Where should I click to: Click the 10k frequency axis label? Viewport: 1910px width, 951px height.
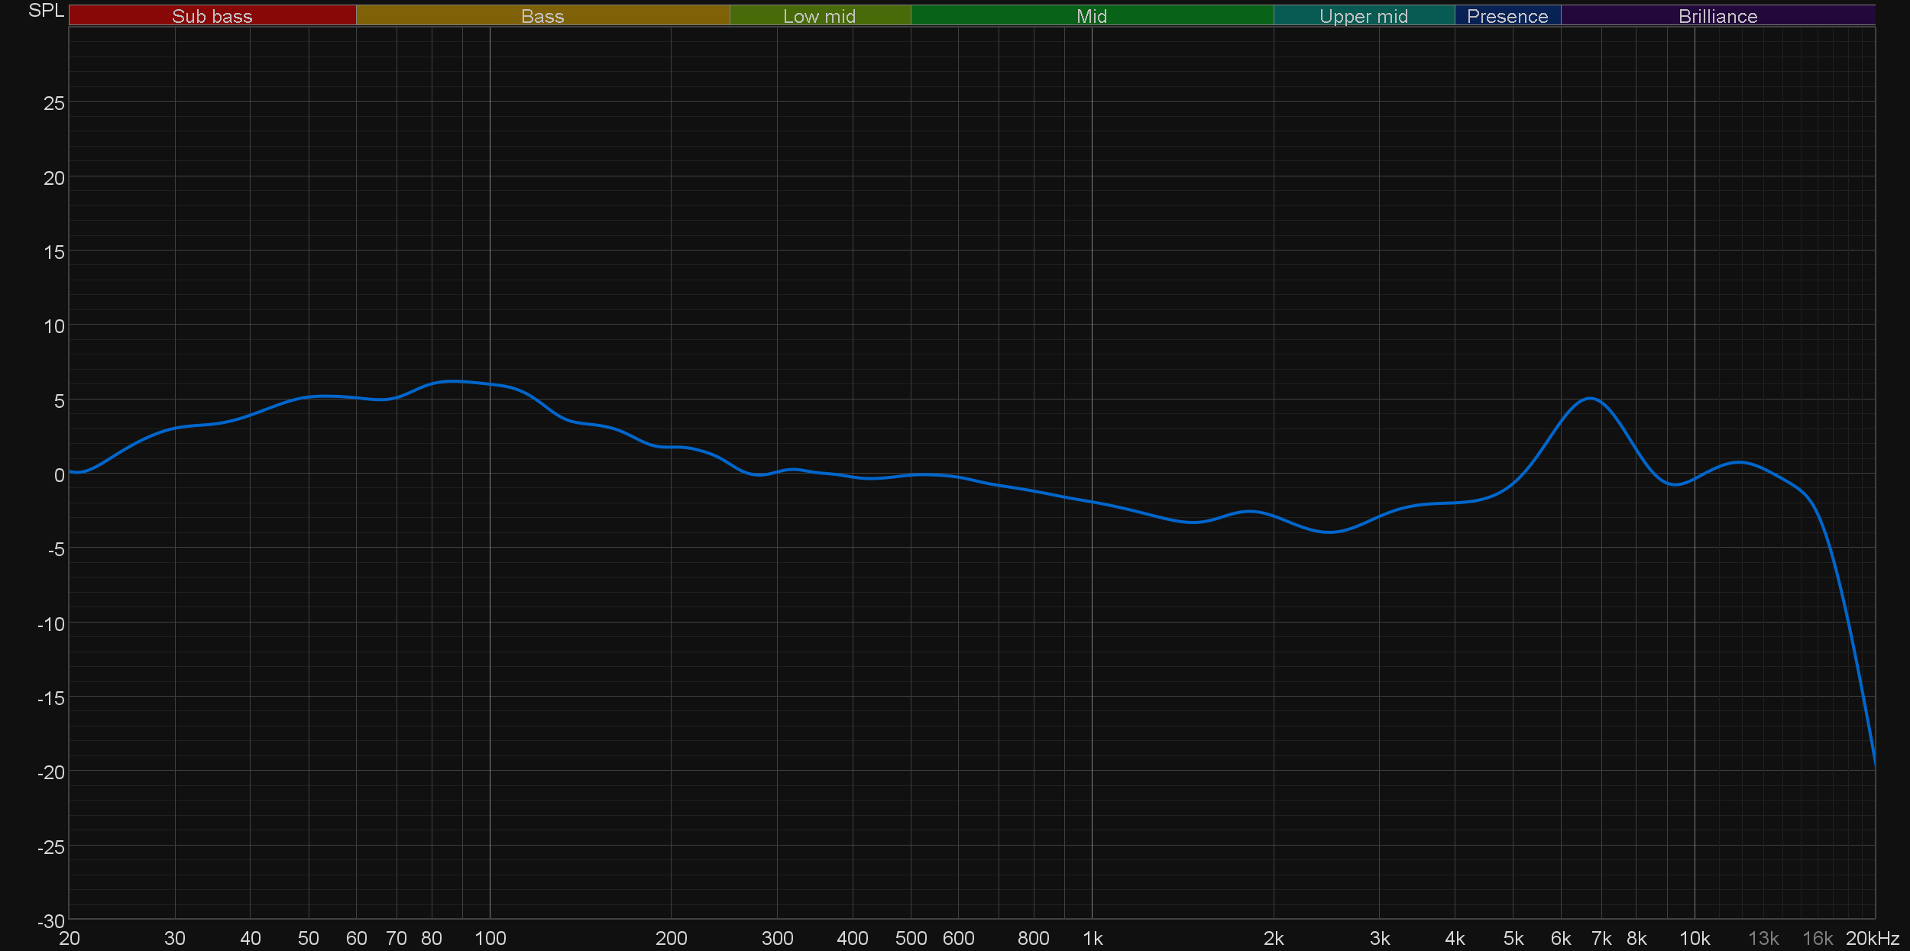point(1694,938)
